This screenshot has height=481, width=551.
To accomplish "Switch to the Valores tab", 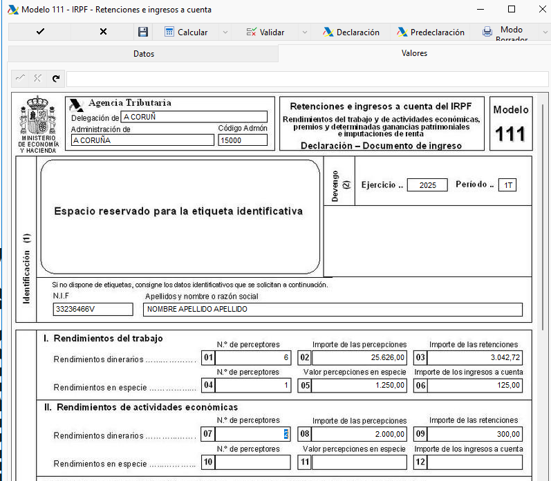I will point(414,53).
